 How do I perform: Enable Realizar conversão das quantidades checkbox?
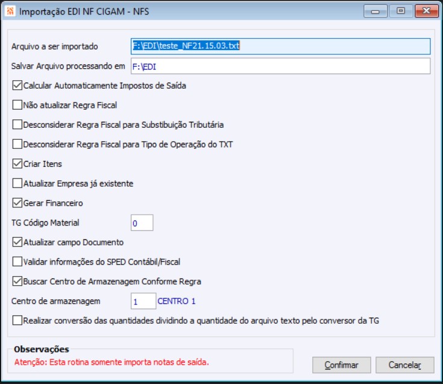(x=17, y=321)
